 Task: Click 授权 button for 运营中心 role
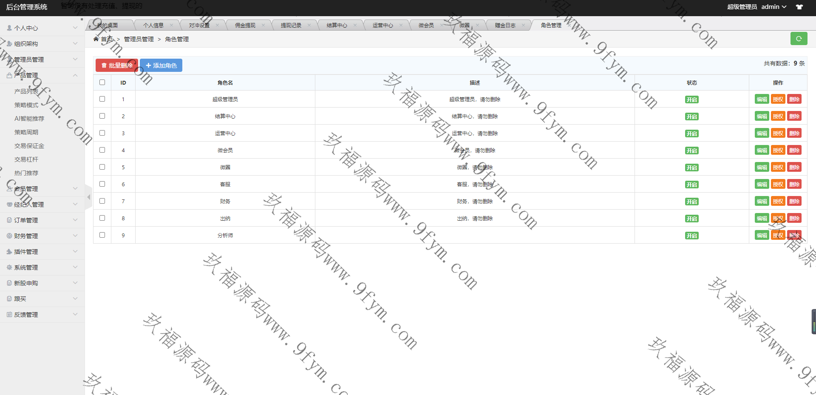coord(778,134)
